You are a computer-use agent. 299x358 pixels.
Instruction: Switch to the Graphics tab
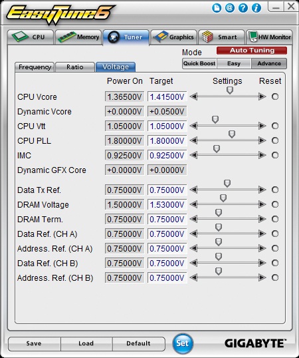(173, 37)
